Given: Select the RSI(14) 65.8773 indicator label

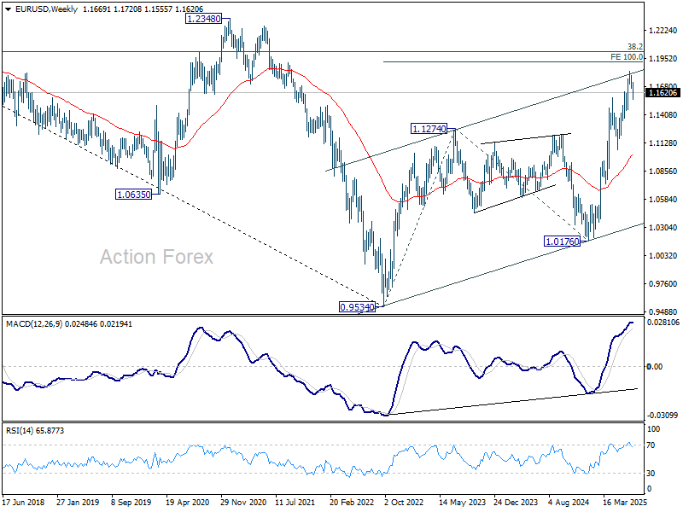Looking at the screenshot, I should pyautogui.click(x=35, y=431).
